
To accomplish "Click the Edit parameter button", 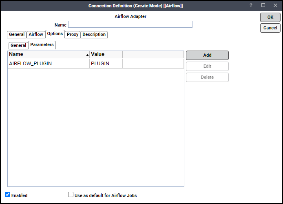I will [x=207, y=66].
